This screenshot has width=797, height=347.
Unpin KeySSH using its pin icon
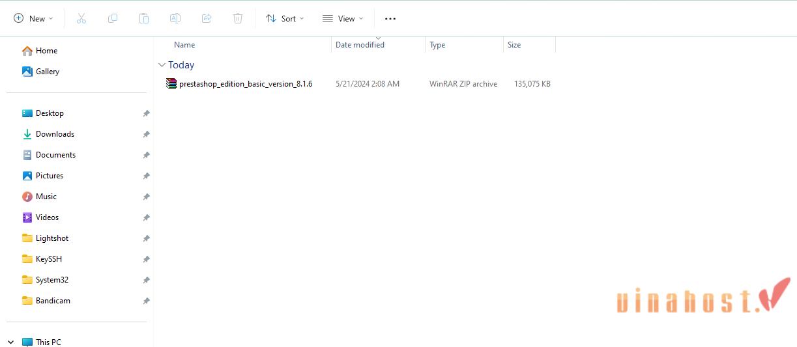tap(146, 259)
